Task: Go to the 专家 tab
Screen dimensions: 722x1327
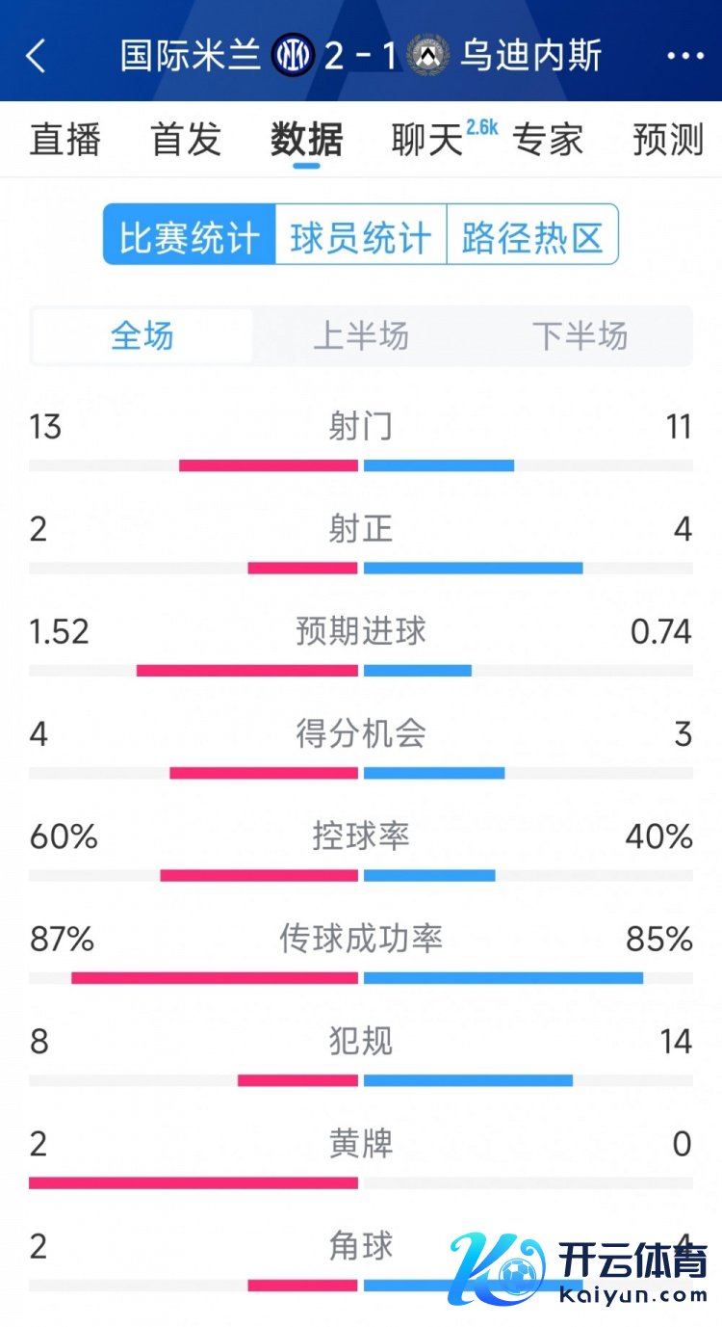Action: point(548,140)
